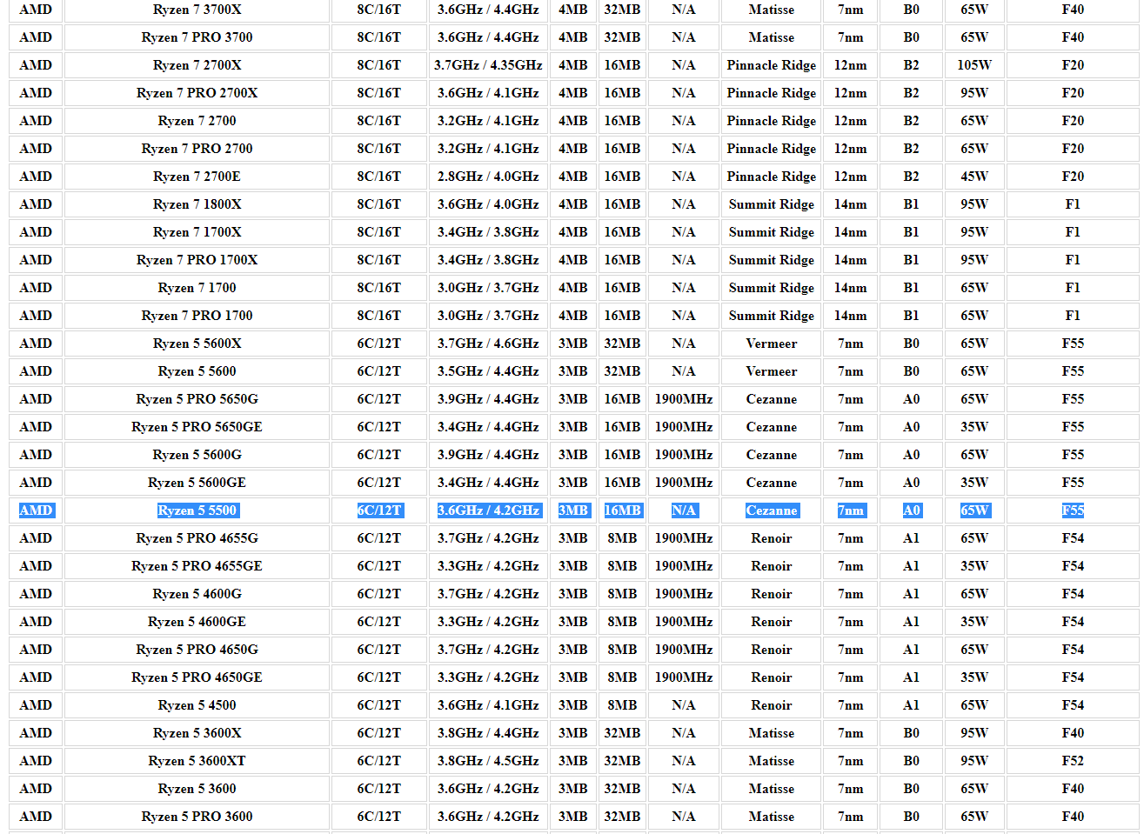Click 14nm in the Ryzen 7 1700 row
Screen dimensions: 1144x834
851,288
